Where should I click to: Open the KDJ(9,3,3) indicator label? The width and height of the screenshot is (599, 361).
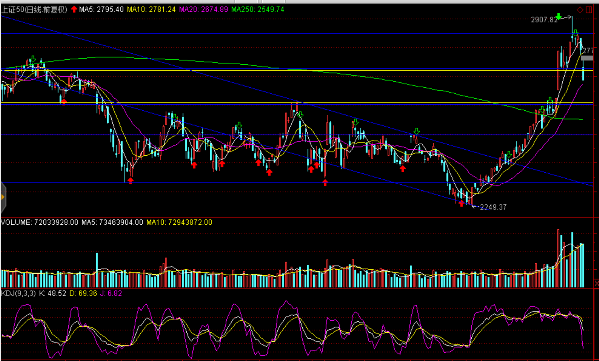pos(19,293)
